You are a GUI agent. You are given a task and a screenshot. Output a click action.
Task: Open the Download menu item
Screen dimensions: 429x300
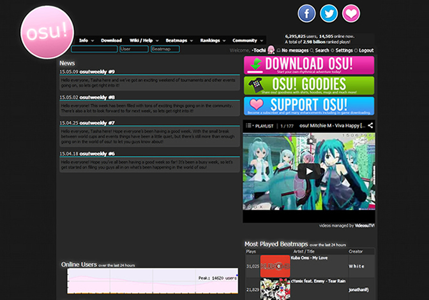coord(111,40)
